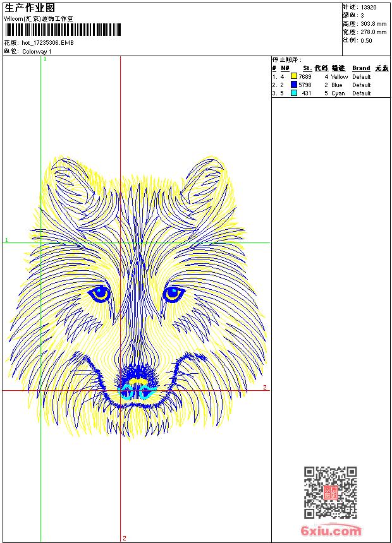Screen dimensions: 392x543
Task: Click the stitch count value 13920
Action: [369, 7]
